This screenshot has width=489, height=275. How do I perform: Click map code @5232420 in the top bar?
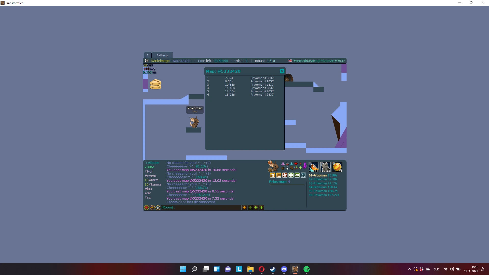tap(182, 61)
